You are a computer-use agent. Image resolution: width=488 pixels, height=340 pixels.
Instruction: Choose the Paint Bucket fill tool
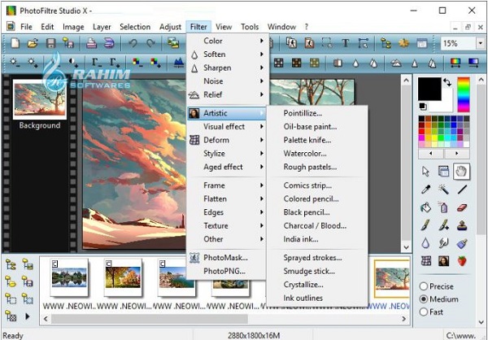pos(426,207)
